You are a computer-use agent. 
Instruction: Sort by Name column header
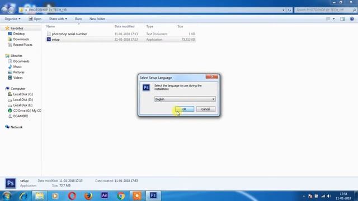click(51, 26)
